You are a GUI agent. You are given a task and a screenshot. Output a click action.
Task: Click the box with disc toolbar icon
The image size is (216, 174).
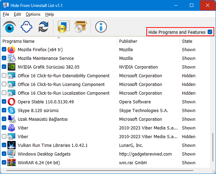80,26
